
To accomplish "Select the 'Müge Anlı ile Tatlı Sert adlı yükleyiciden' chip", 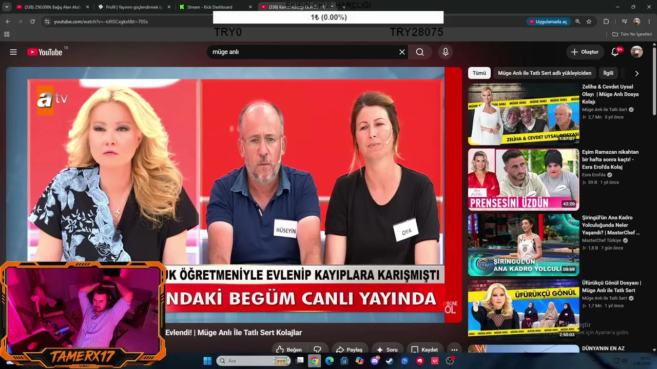I will click(x=545, y=73).
